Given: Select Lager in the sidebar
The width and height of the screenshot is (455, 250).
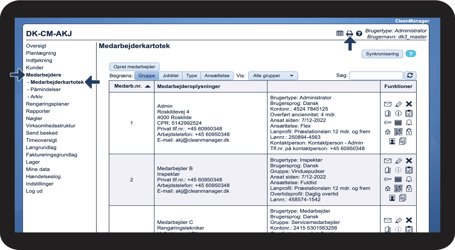Looking at the screenshot, I should click(x=33, y=162).
